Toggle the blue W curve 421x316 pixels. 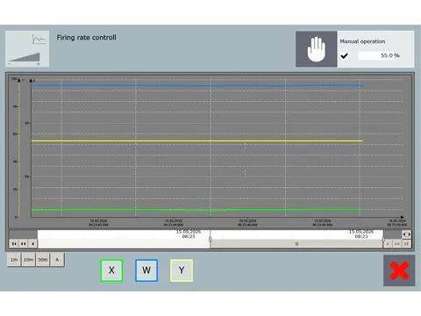point(146,270)
